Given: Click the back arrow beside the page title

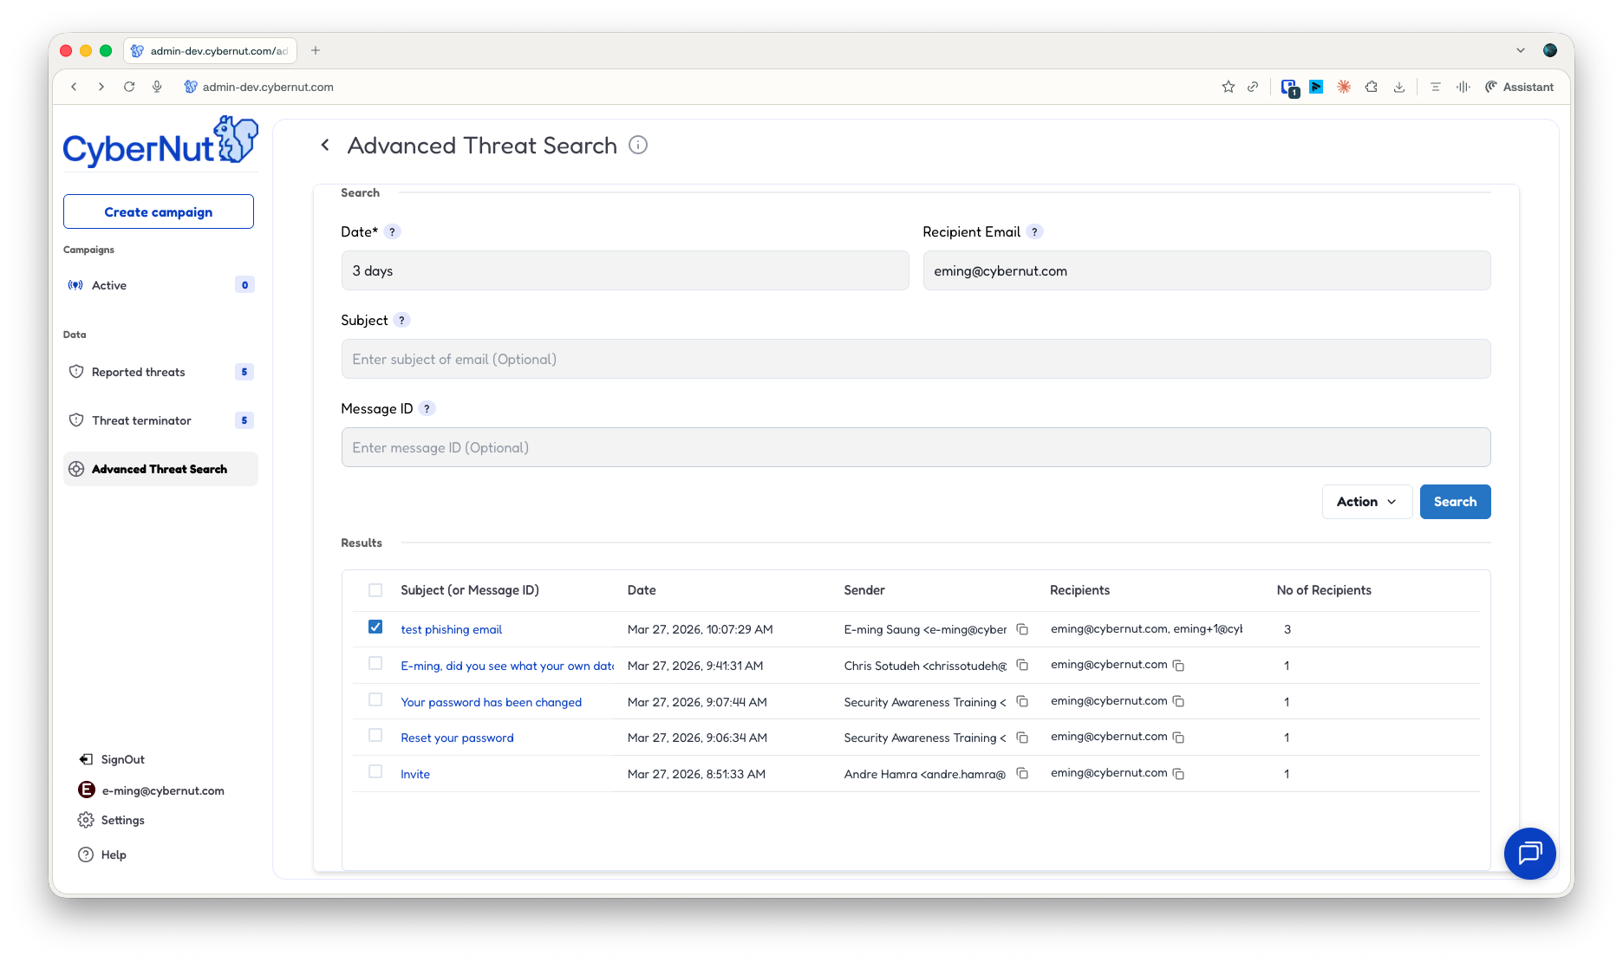Looking at the screenshot, I should tap(325, 145).
